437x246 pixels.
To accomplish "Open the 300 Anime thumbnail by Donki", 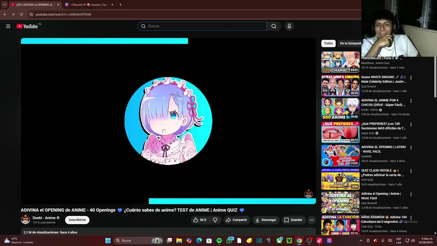I will point(340,109).
